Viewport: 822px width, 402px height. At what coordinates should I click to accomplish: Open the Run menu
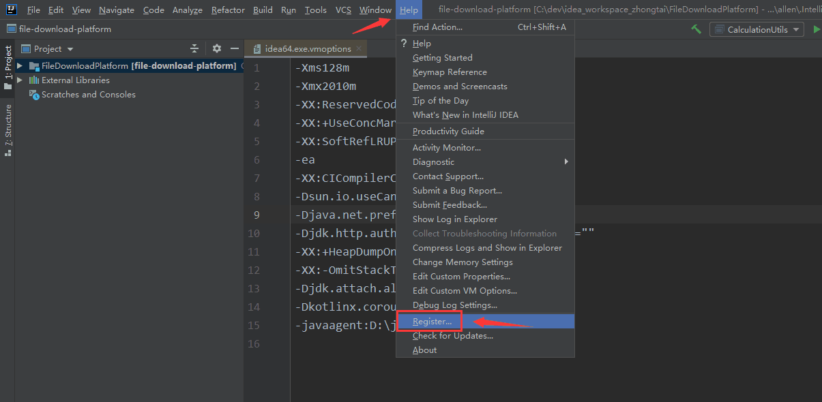click(x=289, y=10)
